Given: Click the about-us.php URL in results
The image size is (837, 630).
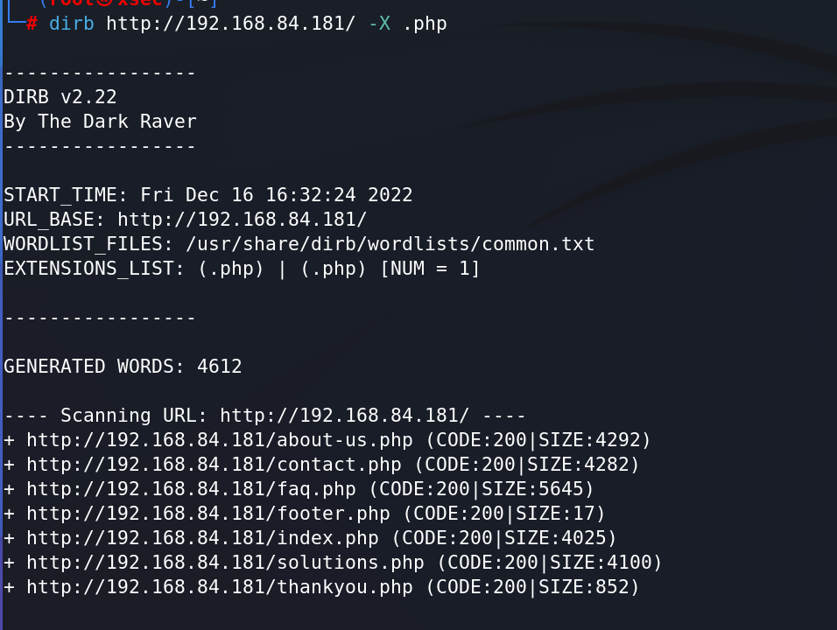Looking at the screenshot, I should [x=220, y=440].
